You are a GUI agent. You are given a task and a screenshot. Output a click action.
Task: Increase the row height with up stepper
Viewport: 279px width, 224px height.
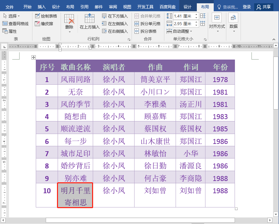196,15
